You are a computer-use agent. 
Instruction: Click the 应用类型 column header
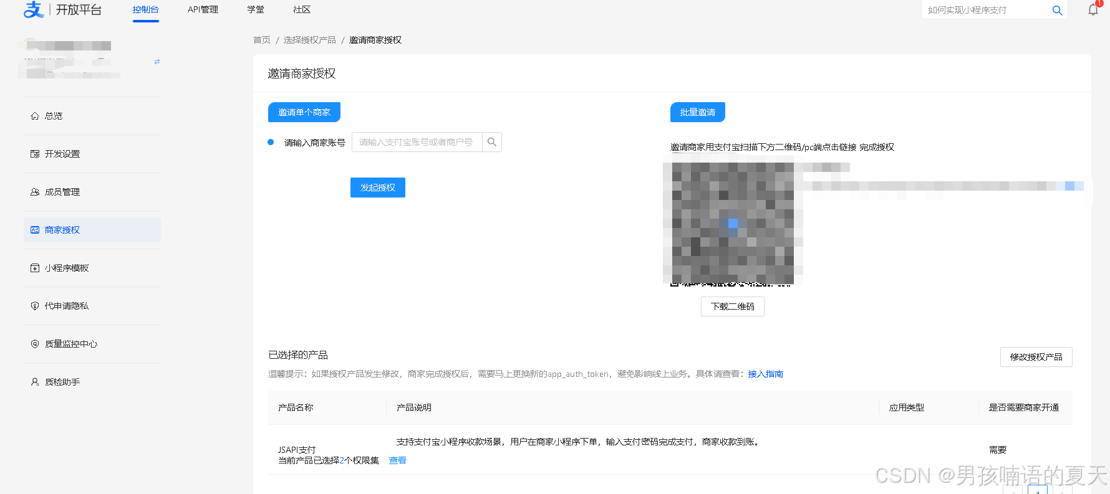click(907, 407)
